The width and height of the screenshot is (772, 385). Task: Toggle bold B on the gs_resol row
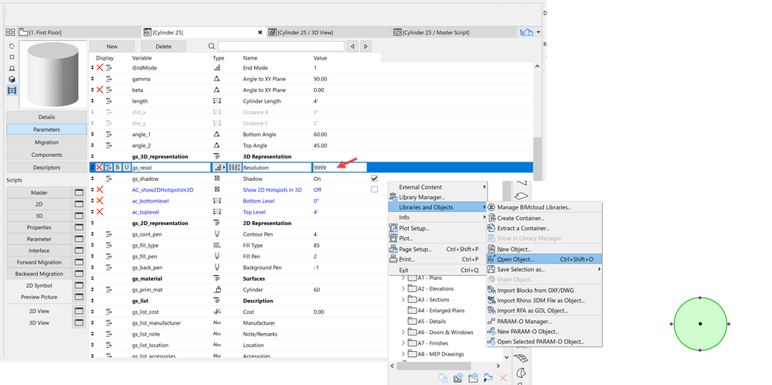117,168
